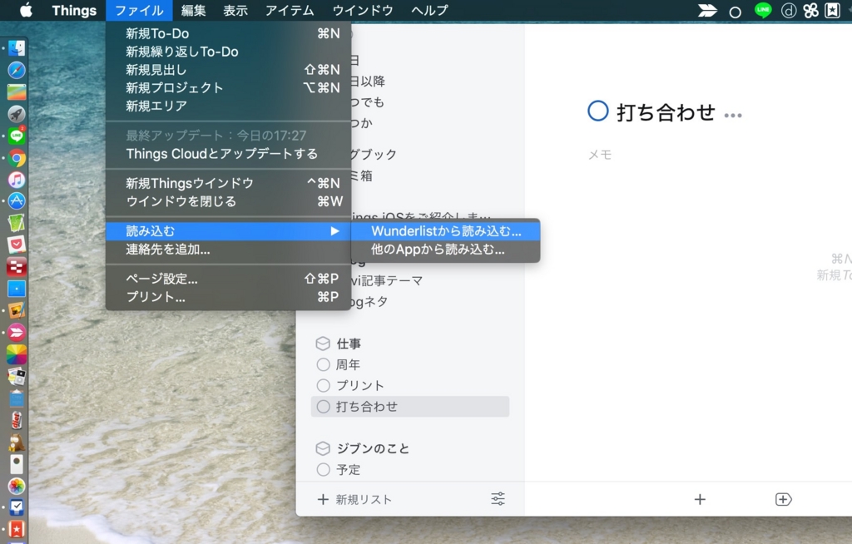Check off the 周年 to-do
Screen dimensions: 852x544
pos(324,364)
